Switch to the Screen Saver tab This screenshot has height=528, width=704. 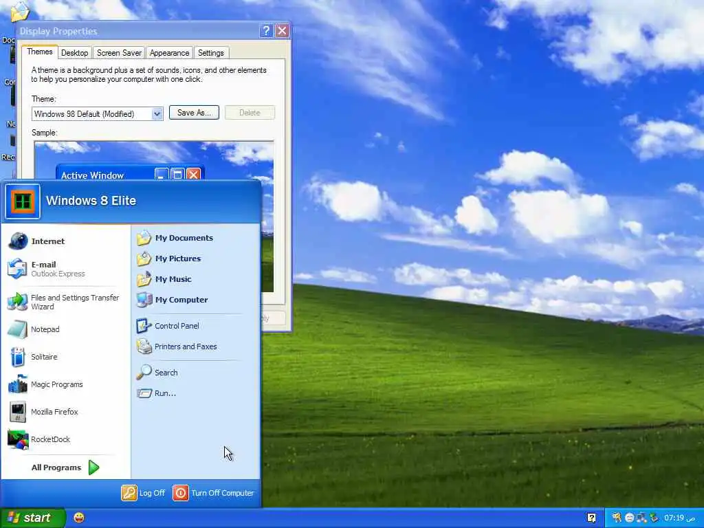coord(119,53)
